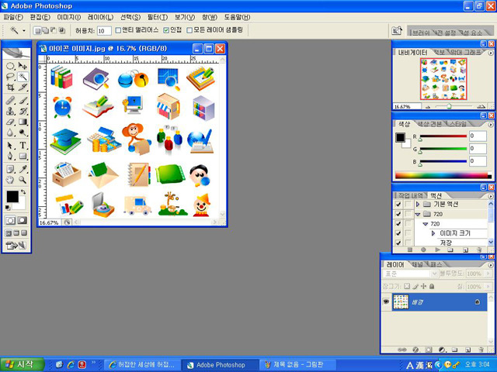The width and height of the screenshot is (497, 372).
Task: Toggle checkmark for 저장 action step
Action: [398, 243]
